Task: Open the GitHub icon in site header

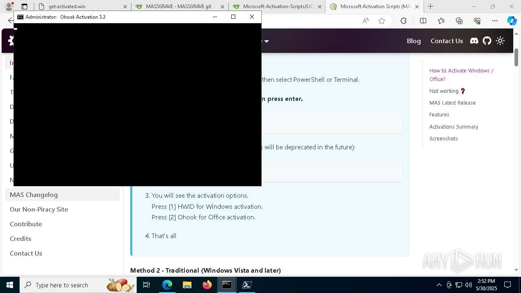Action: click(x=487, y=41)
